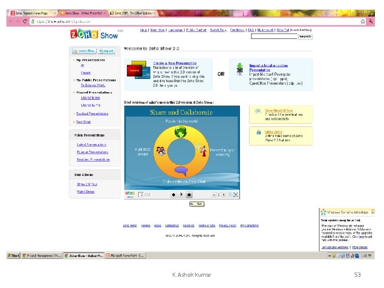The image size is (384, 288).
Task: Open Show 2.0 Tour sidebar link
Action: tap(87, 184)
